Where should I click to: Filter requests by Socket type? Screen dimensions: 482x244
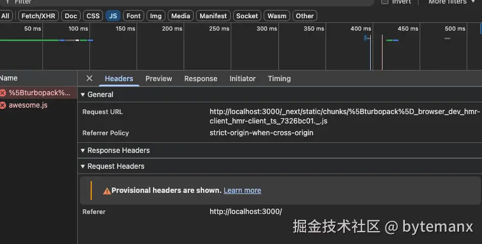247,16
